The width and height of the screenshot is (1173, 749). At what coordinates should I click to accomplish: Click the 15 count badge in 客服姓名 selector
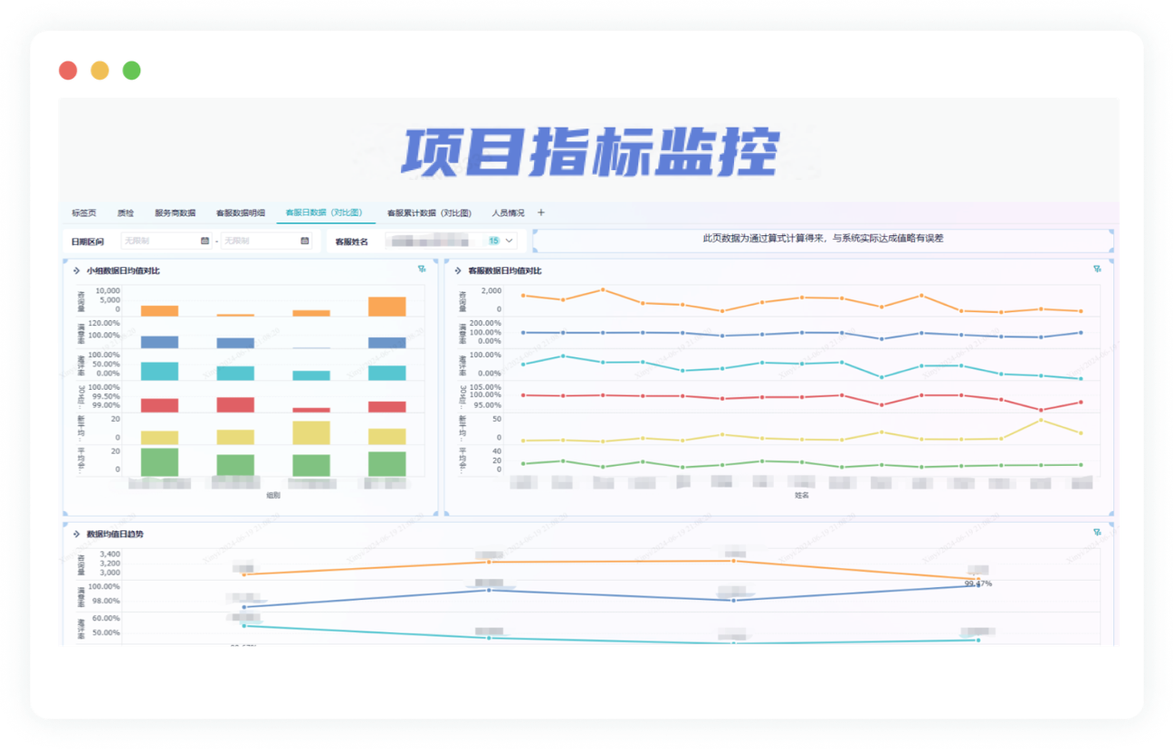point(495,240)
